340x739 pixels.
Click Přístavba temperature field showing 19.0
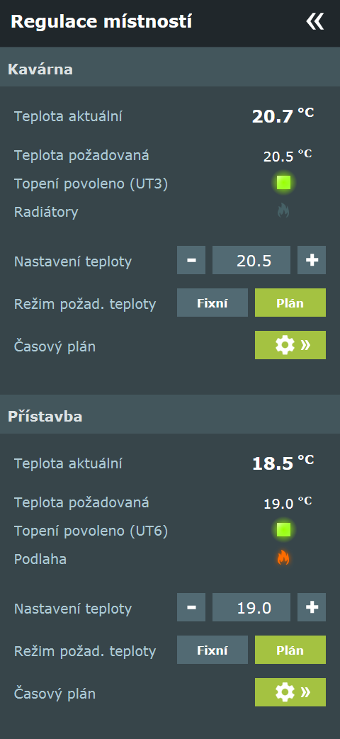click(x=251, y=607)
